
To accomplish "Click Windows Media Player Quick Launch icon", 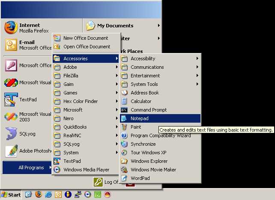I will [88, 194].
